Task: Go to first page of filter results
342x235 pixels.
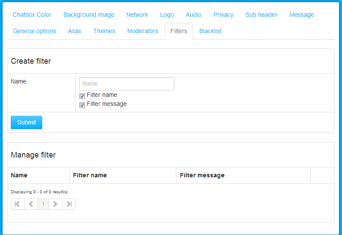Action: (18, 204)
